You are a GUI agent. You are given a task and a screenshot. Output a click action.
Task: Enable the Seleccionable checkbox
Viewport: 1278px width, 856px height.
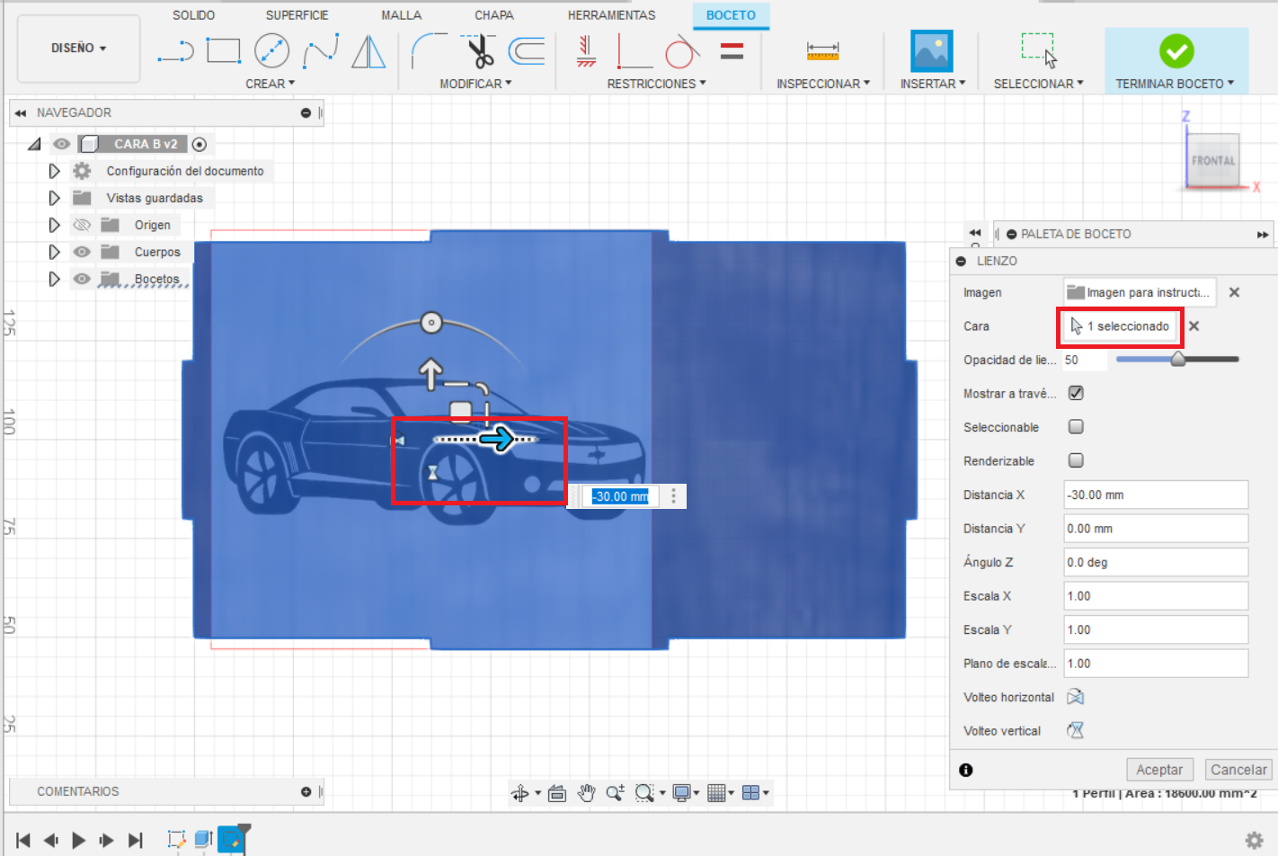(x=1076, y=427)
